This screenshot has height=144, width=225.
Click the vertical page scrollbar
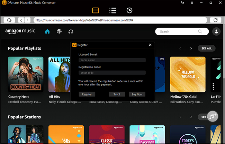pos(224,51)
